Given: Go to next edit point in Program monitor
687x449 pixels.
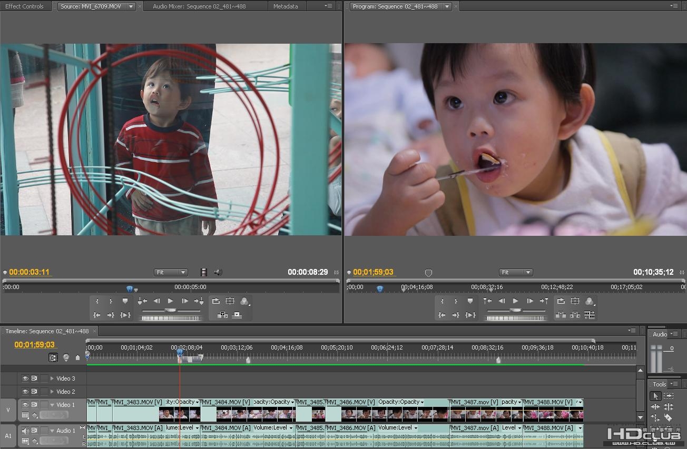Looking at the screenshot, I should coord(544,301).
